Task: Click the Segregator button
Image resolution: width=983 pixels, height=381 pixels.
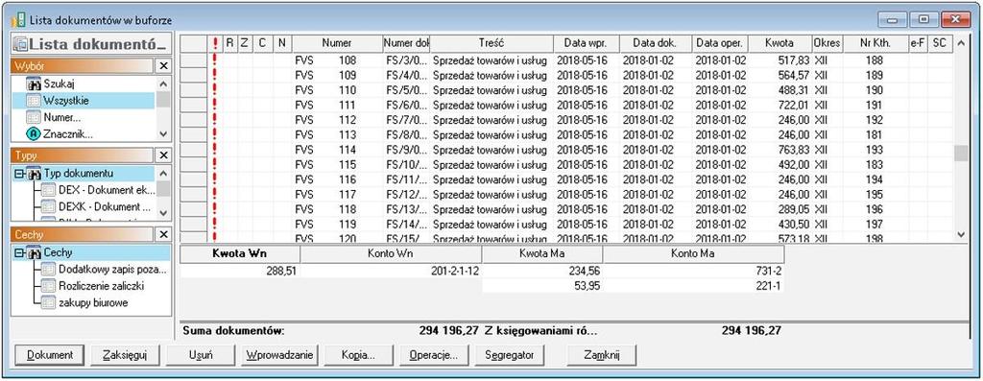Action: [x=510, y=355]
